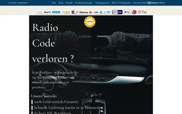Viewport: 182px width, 114px height.
Task: Open RNS 510 Reparatur page
Action: point(121,3)
